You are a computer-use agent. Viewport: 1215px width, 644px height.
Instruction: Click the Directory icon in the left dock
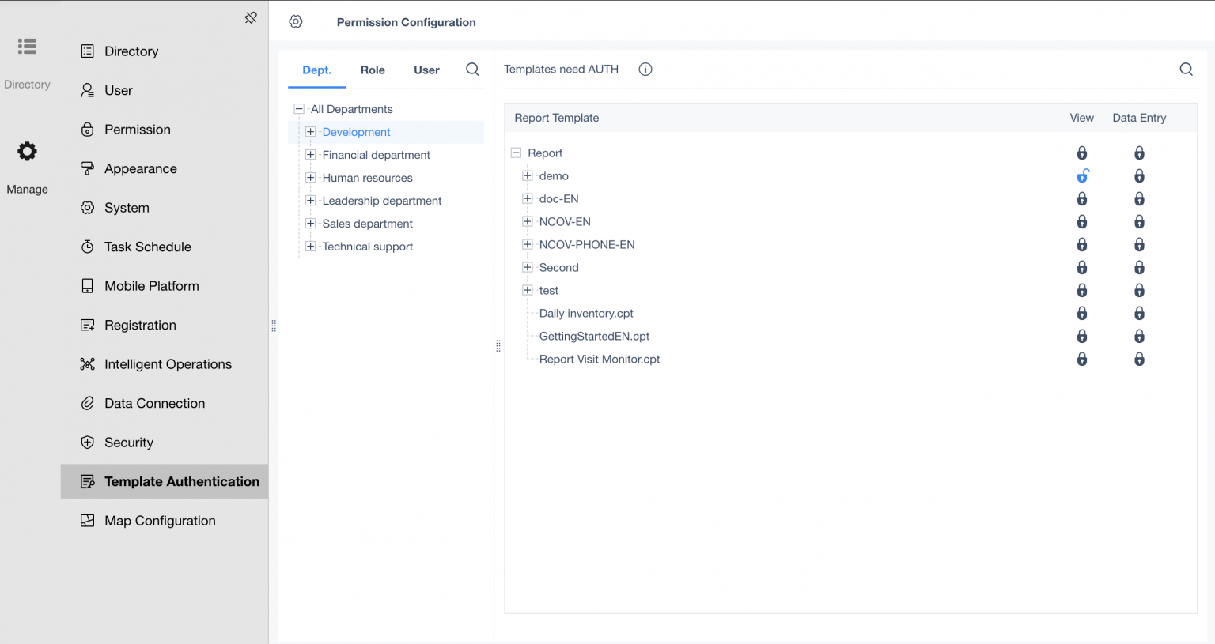coord(27,47)
